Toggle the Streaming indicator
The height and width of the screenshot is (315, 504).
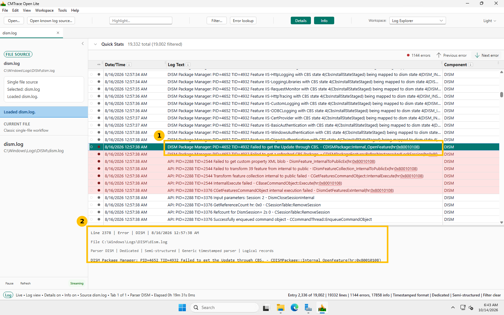77,283
